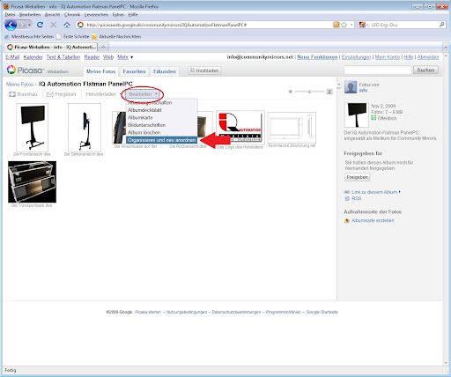This screenshot has height=377, width=451.
Task: Open history dropdown next to forward button
Action: (x=29, y=26)
